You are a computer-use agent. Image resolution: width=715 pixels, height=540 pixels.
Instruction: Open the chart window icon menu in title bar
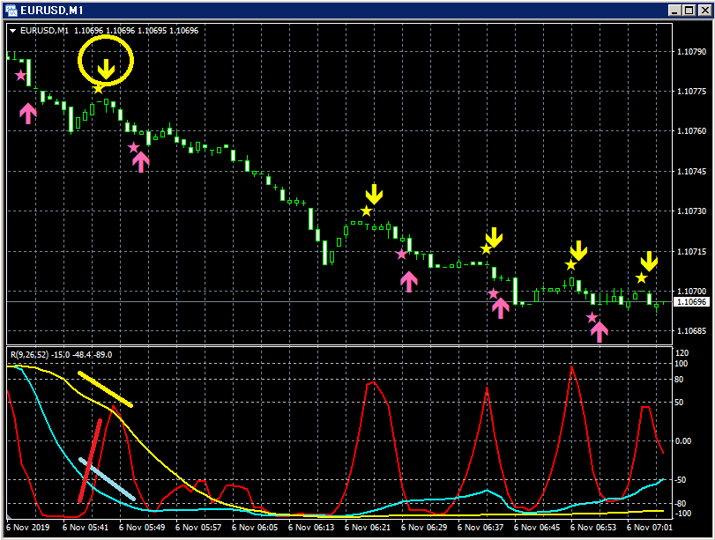coord(11,9)
